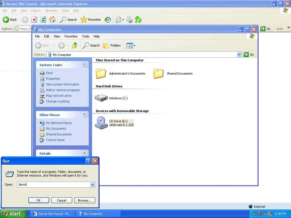Screen dimensions: 291x218
Task: Click Internet Explorer's Home icon
Action: pos(52,20)
